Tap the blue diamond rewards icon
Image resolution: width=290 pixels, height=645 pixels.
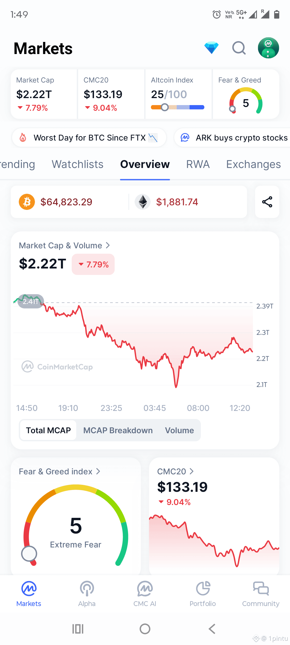point(211,48)
